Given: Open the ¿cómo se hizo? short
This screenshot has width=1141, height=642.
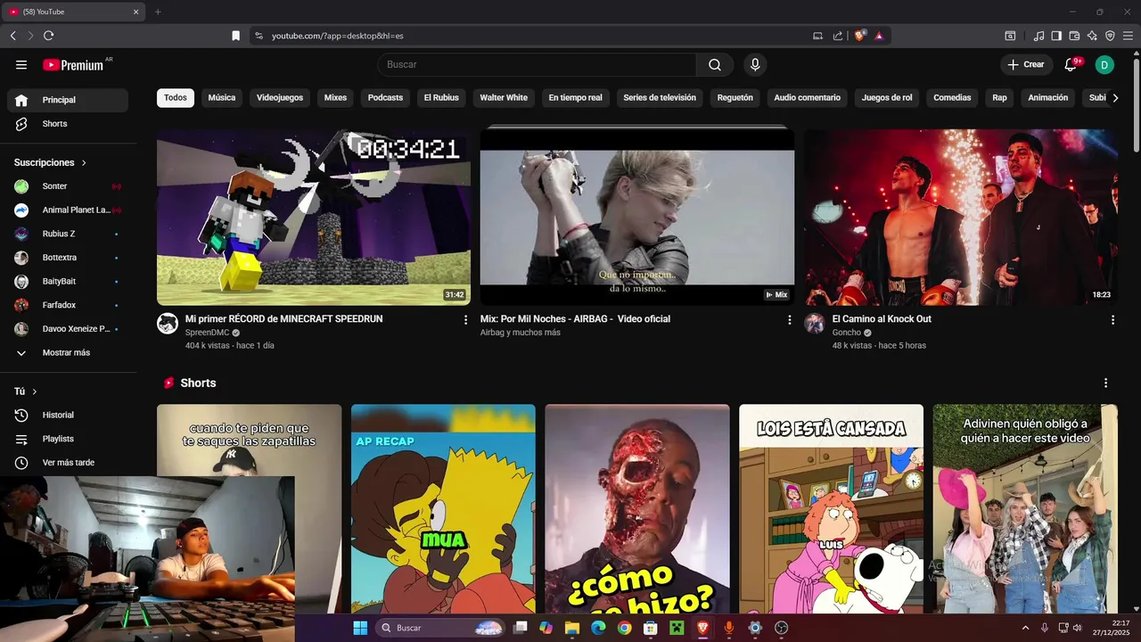Looking at the screenshot, I should click(x=637, y=509).
